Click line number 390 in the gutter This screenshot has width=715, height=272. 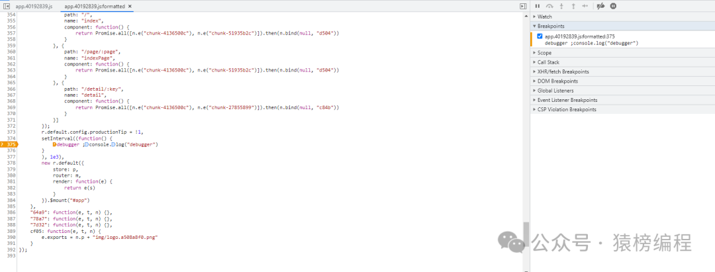point(11,237)
